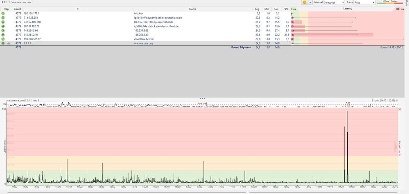This screenshot has width=409, height=194.
Task: Open the arrow dropdown beside the pause button
Action: 310,2
